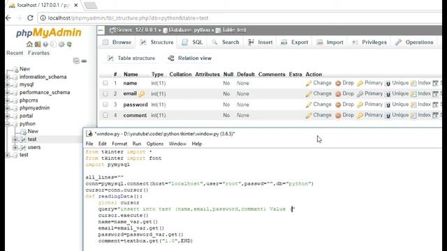Open the phpMyAdmin documentation help icon
This screenshot has width=447, height=251.
[x=45, y=45]
